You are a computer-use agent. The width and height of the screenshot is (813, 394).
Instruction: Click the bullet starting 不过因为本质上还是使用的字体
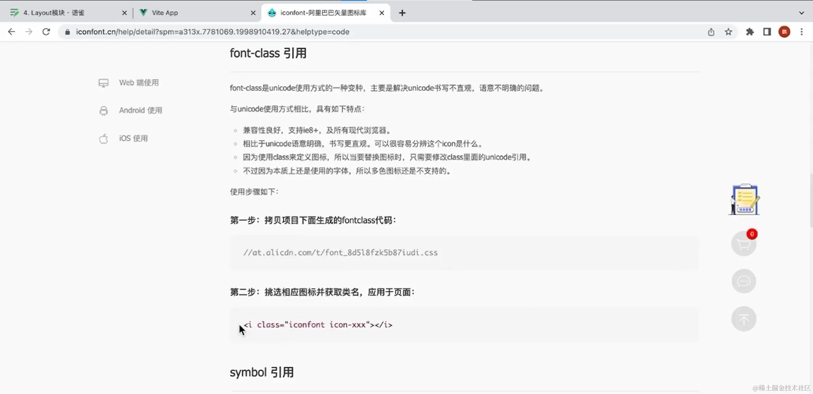coord(347,171)
